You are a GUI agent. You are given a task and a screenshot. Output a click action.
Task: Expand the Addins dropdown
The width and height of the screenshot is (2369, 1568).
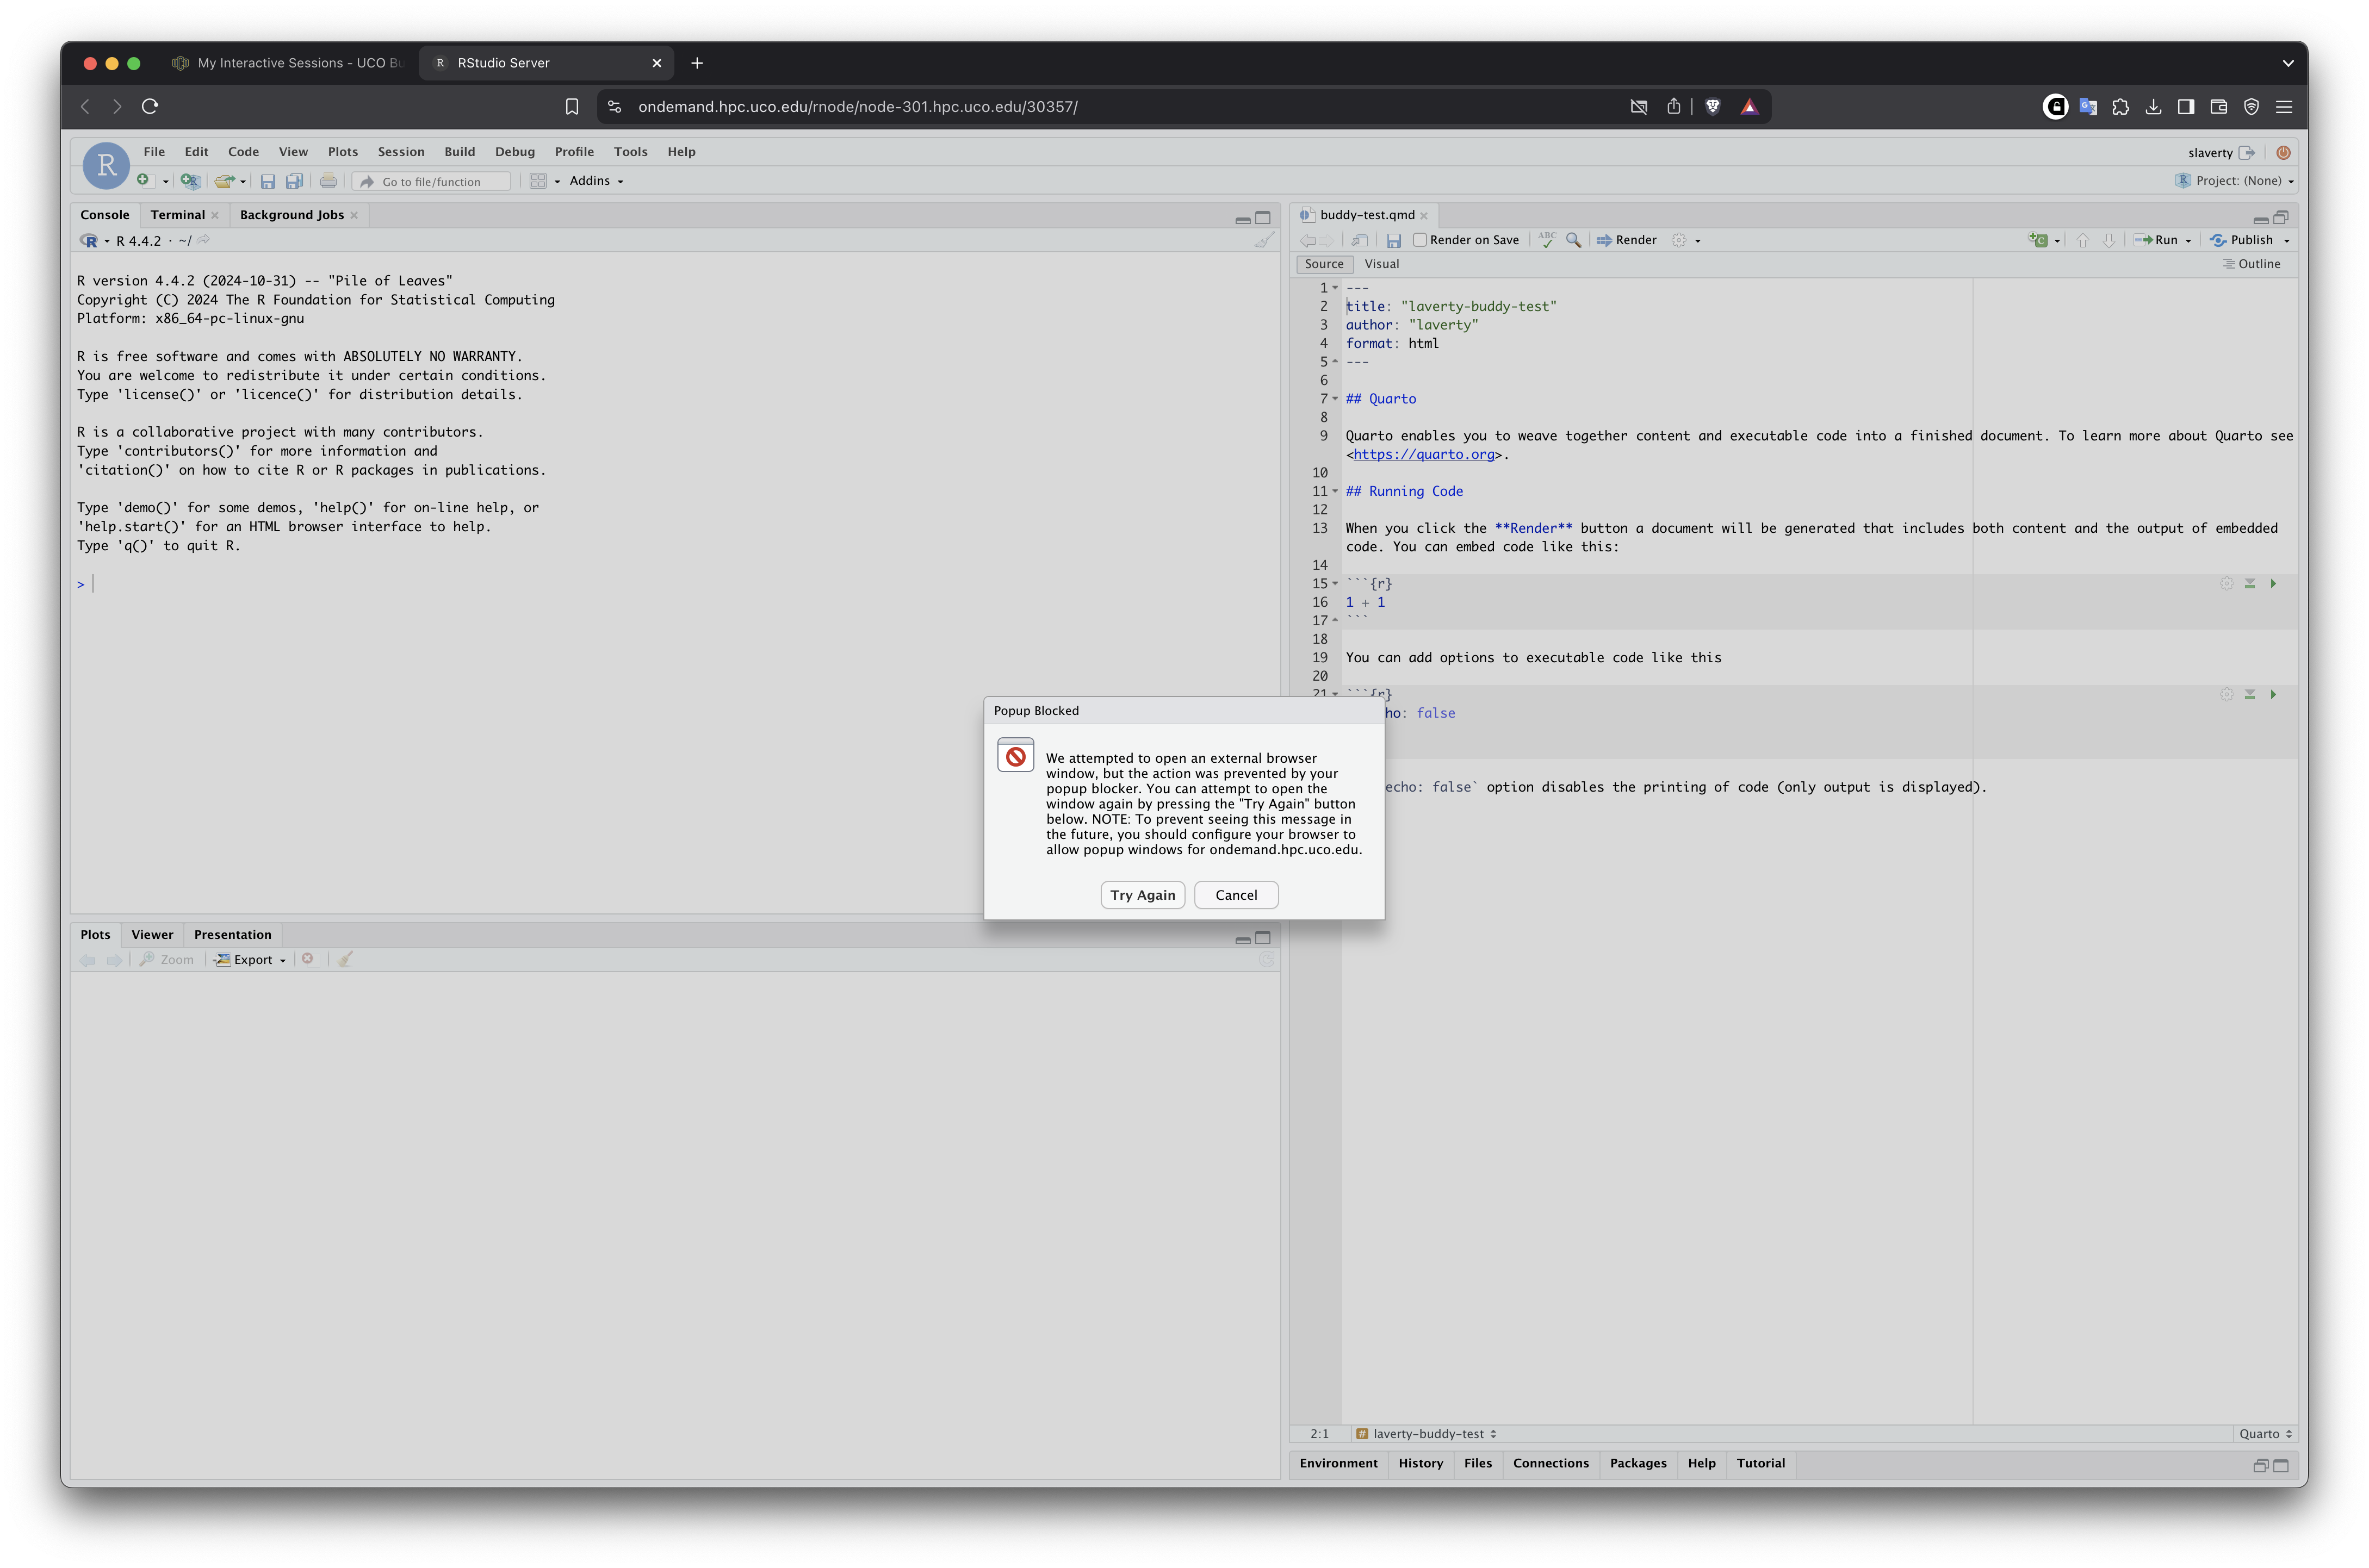tap(597, 181)
